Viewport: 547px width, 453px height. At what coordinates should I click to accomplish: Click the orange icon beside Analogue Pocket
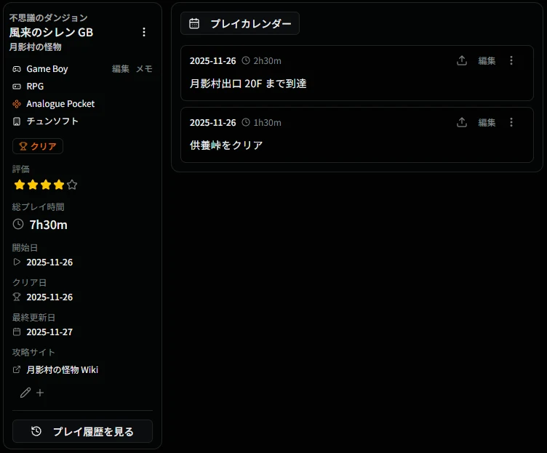coord(17,104)
